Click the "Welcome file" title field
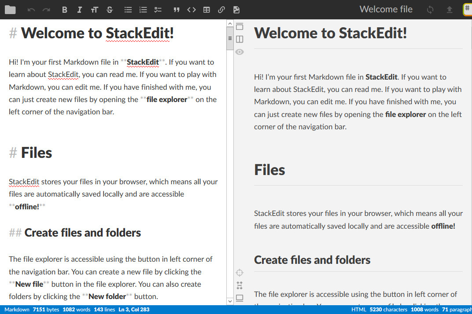This screenshot has height=314, width=472. 386,9
